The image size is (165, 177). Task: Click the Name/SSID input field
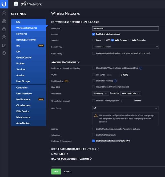(x=125, y=28)
